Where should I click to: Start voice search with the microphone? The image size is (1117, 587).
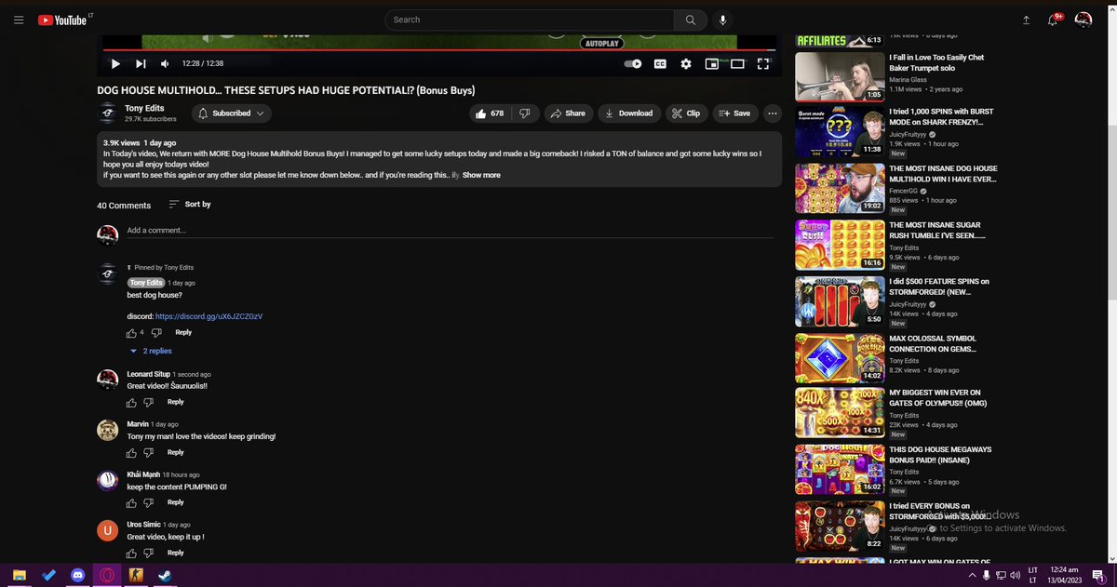pyautogui.click(x=722, y=20)
